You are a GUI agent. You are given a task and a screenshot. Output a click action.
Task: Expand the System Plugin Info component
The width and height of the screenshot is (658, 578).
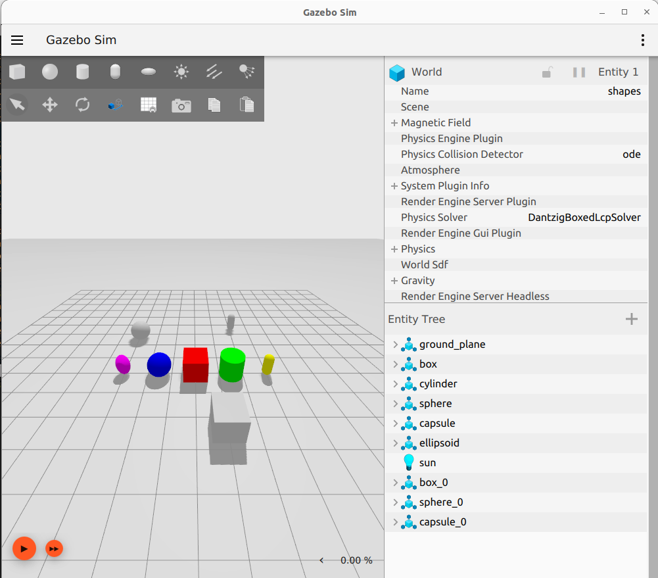pyautogui.click(x=394, y=186)
